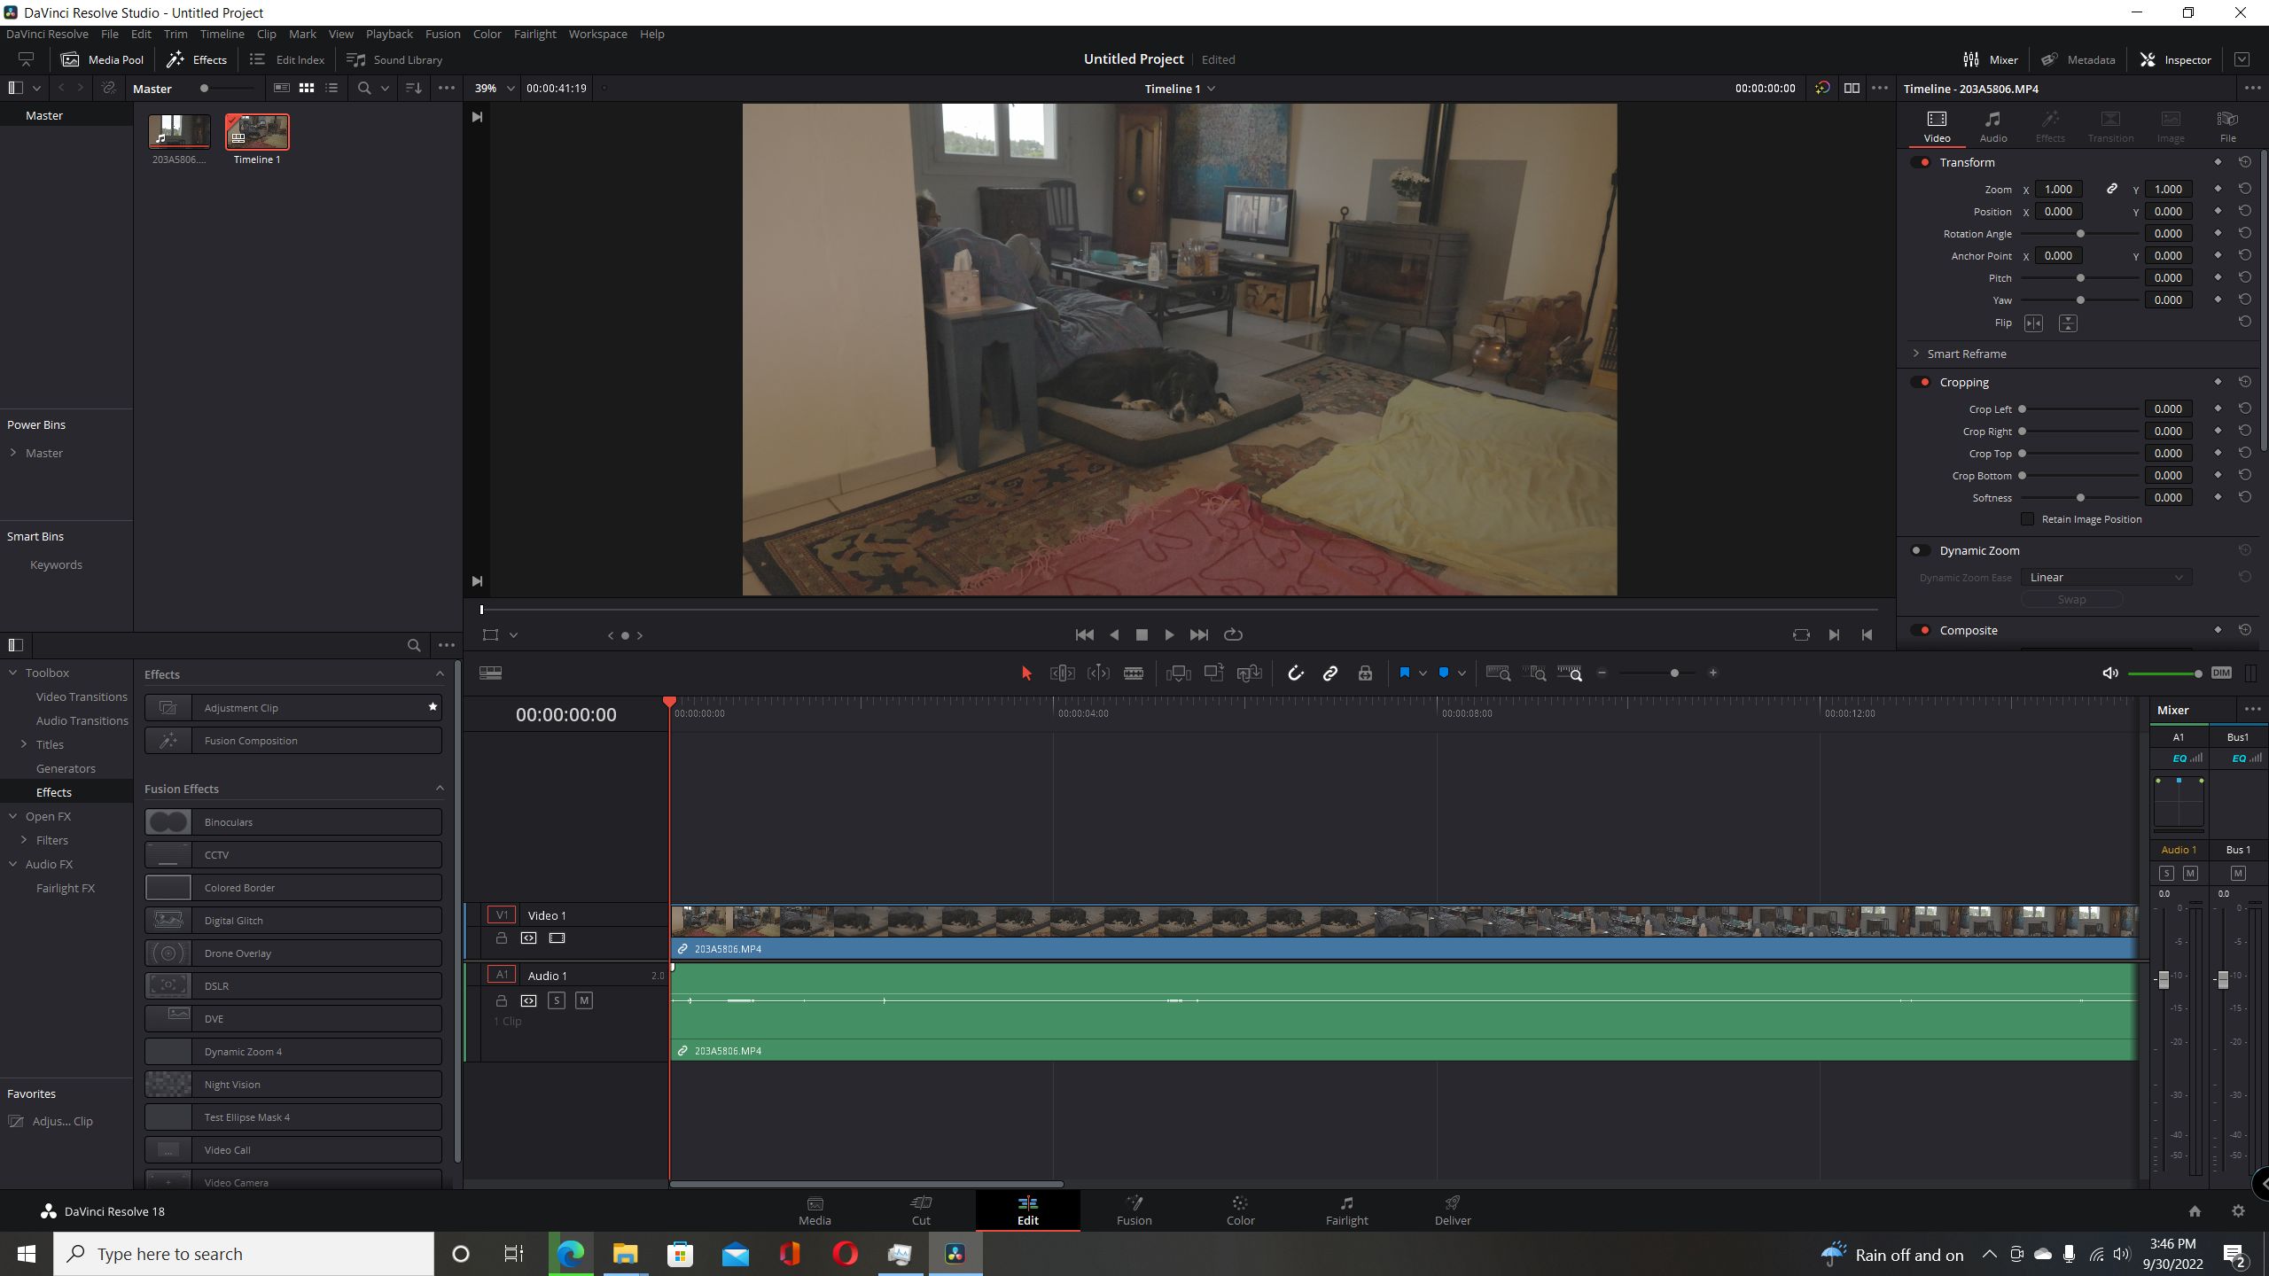Screen dimensions: 2269x1276
Task: Toggle Linked Selection chain icon
Action: tap(1330, 673)
